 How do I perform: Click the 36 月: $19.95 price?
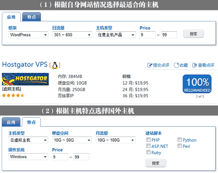point(135,96)
